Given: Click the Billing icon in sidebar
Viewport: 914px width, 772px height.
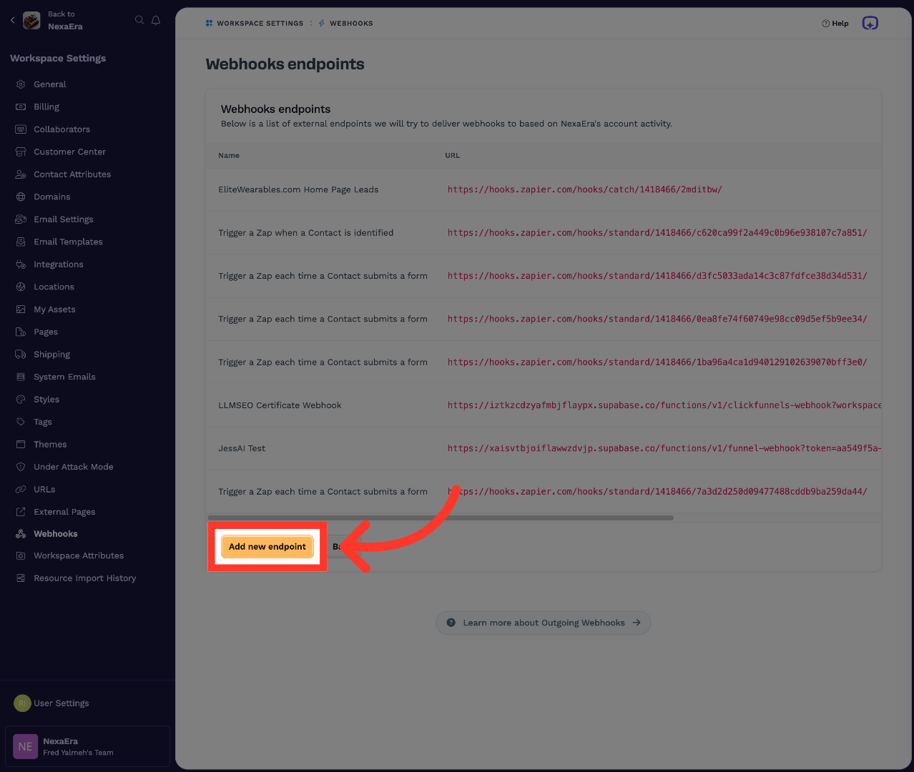Looking at the screenshot, I should [x=21, y=107].
